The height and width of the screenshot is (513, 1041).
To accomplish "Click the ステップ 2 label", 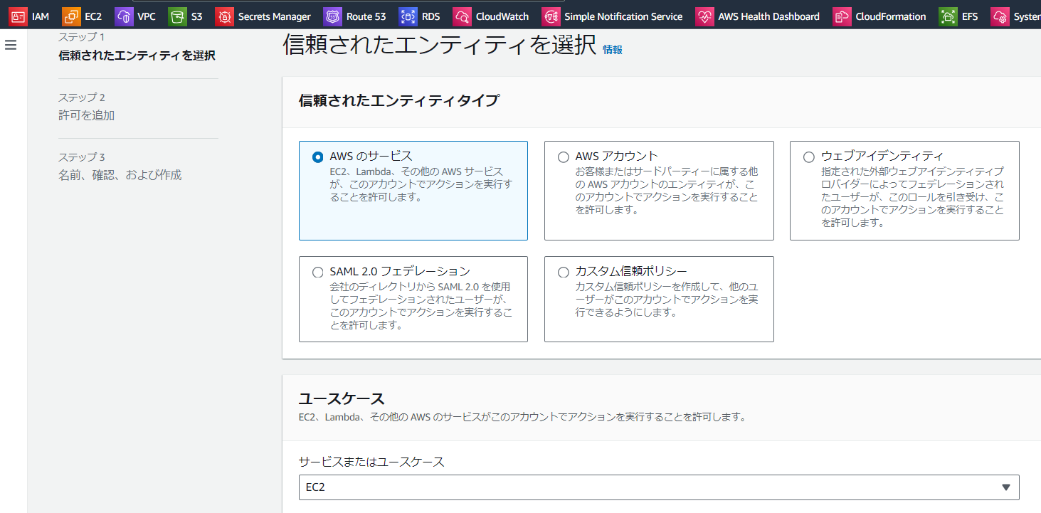I will click(x=82, y=97).
